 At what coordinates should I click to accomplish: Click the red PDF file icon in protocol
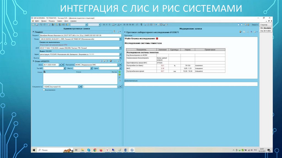(x=157, y=39)
